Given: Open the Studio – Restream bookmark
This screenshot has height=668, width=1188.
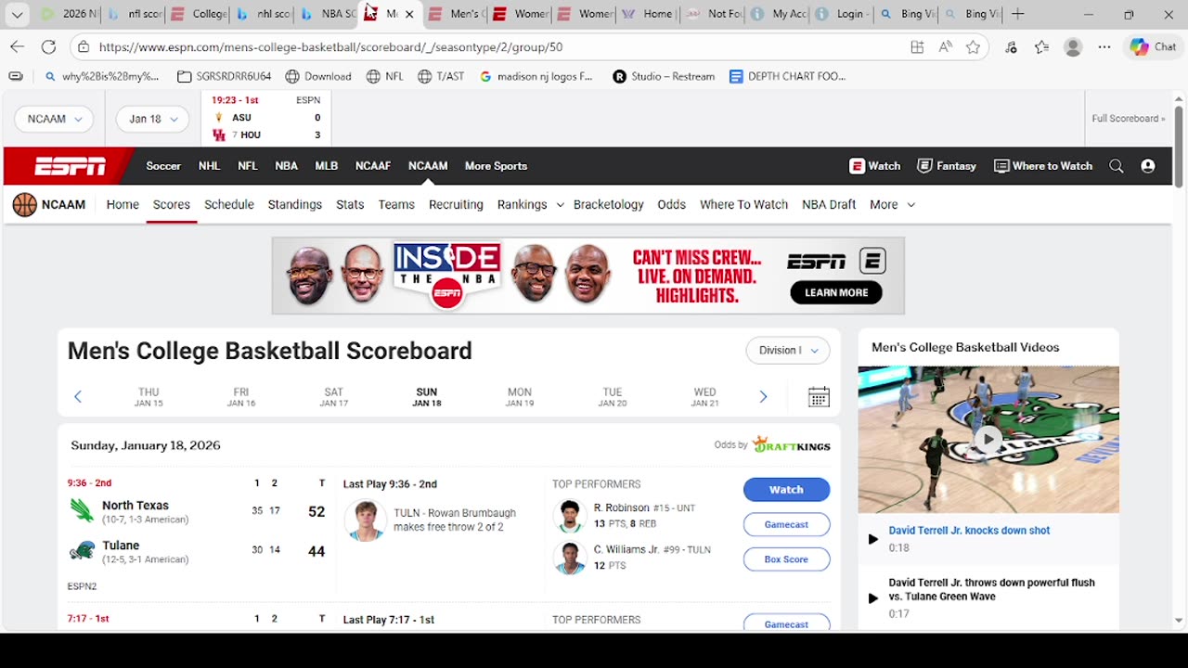Looking at the screenshot, I should [664, 77].
